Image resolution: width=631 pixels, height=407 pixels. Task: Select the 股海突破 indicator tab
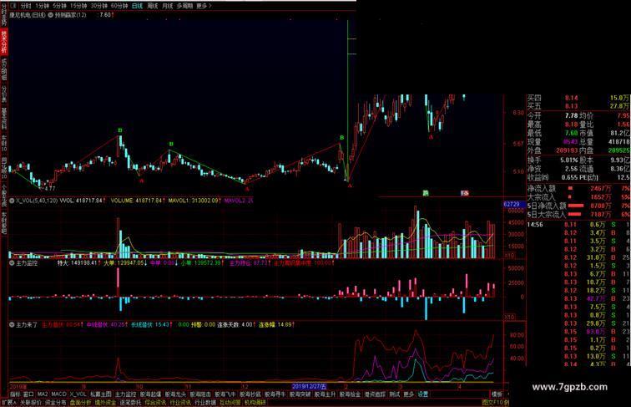[300, 394]
